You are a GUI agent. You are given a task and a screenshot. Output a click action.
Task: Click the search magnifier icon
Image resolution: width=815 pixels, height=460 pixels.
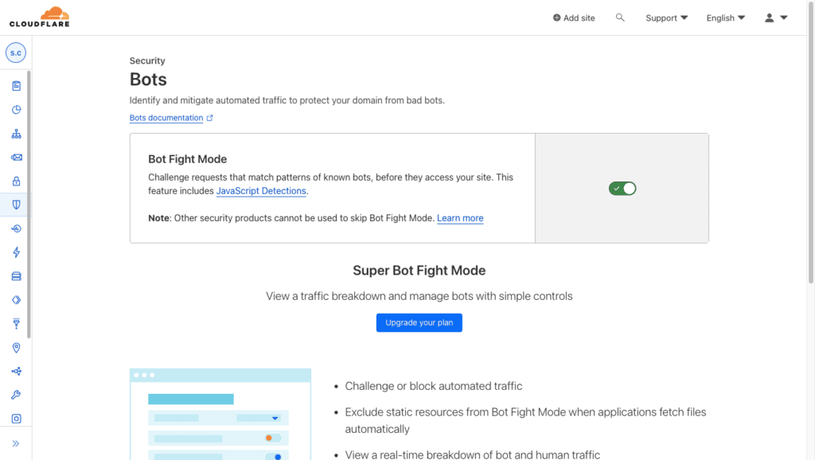[619, 18]
